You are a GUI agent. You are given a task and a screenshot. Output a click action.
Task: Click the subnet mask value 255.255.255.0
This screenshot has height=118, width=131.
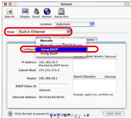49,70
